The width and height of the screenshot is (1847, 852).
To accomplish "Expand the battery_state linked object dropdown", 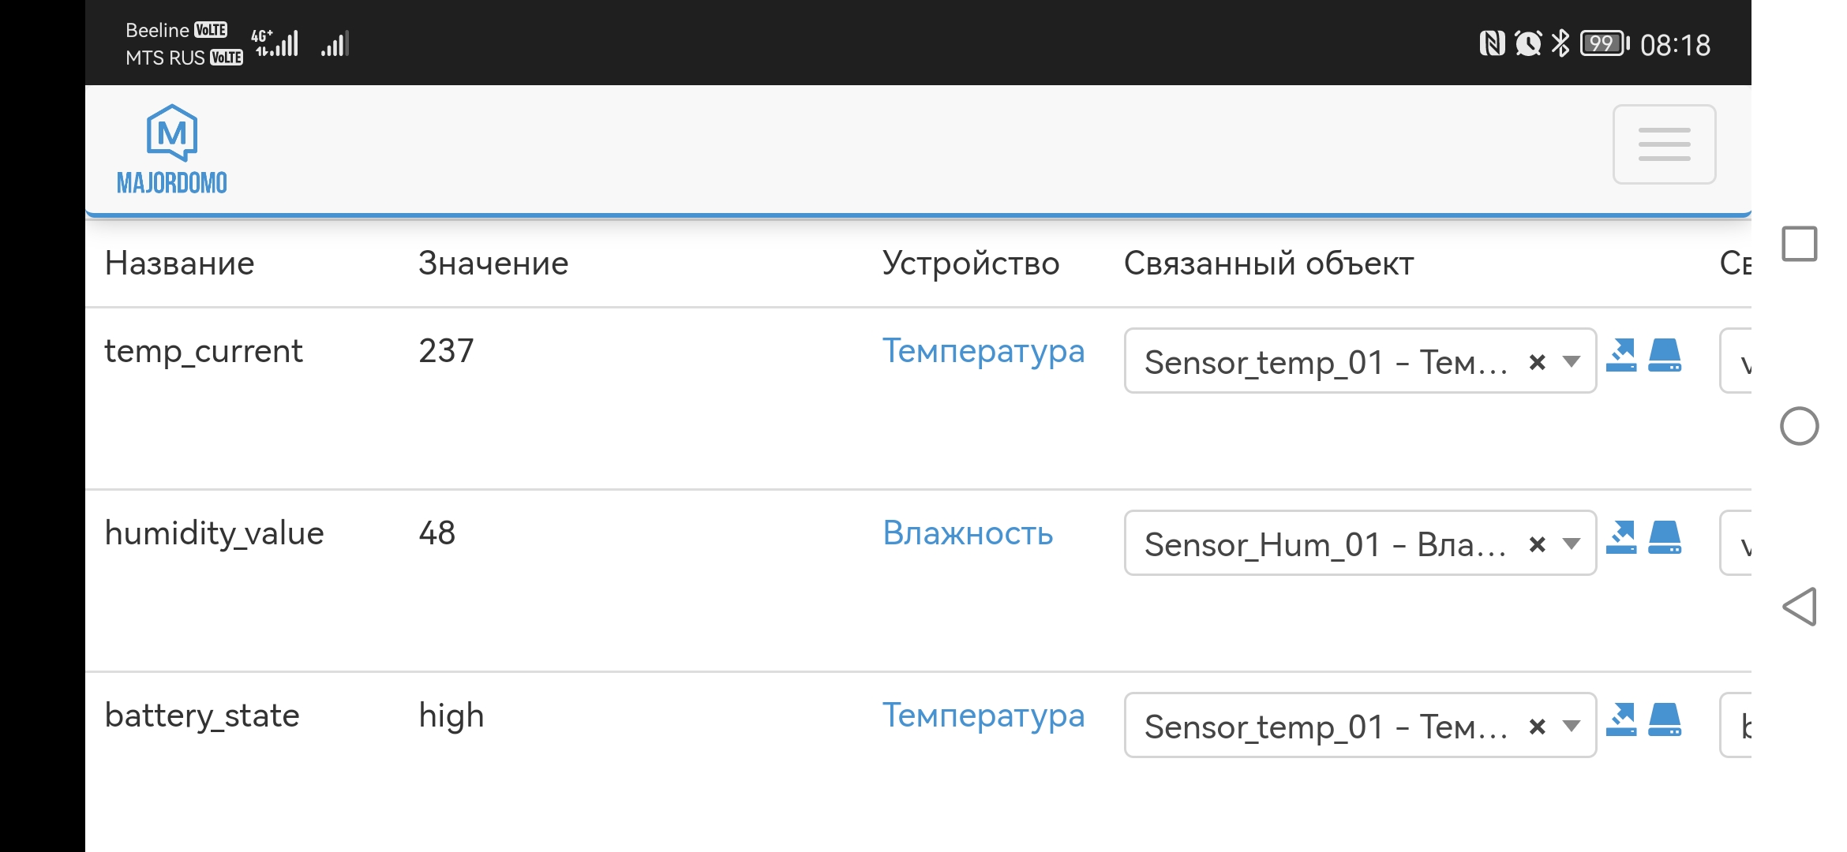I will click(1571, 727).
